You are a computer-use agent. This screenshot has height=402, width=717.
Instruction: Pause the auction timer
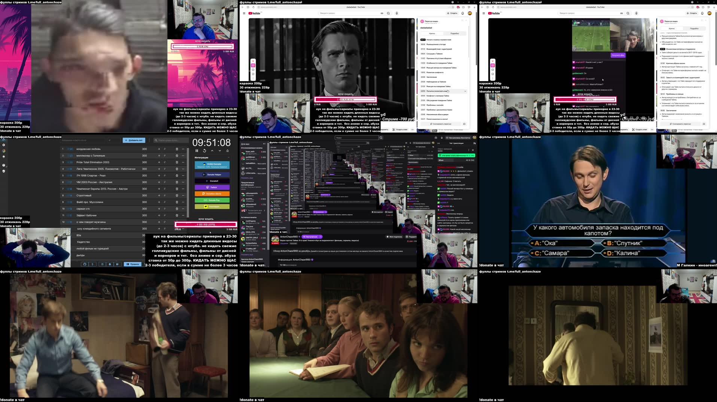click(197, 151)
